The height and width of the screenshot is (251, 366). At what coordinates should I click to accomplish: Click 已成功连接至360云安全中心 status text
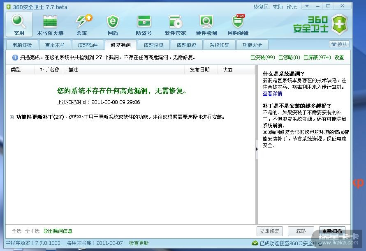tap(291, 243)
